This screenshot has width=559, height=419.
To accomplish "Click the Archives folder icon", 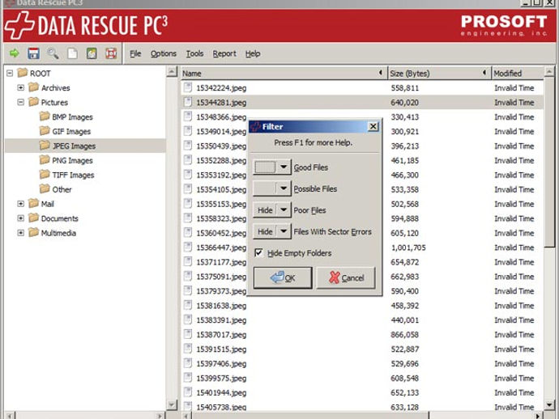I will click(33, 87).
